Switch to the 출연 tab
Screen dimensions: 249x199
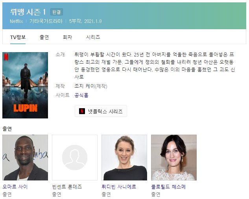pyautogui.click(x=44, y=37)
